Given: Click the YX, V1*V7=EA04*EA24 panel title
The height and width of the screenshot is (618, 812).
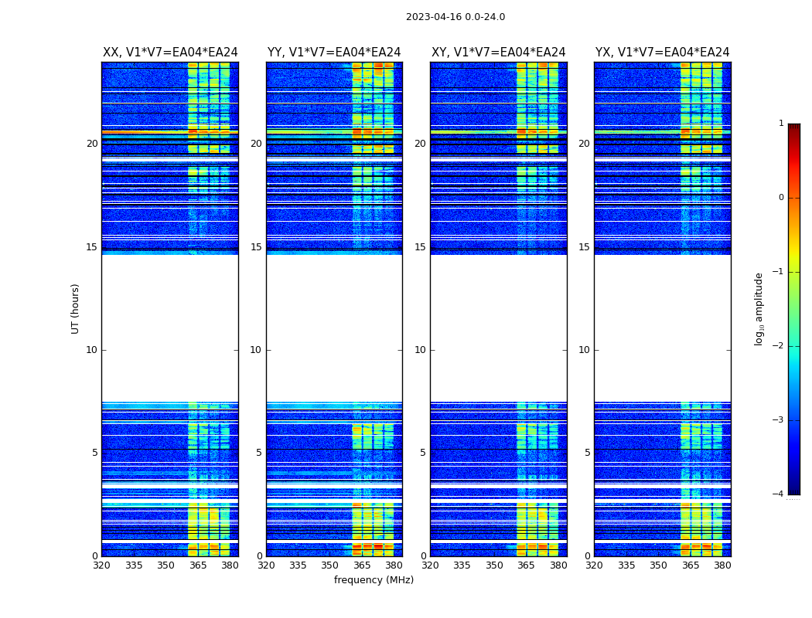Looking at the screenshot, I should (662, 53).
